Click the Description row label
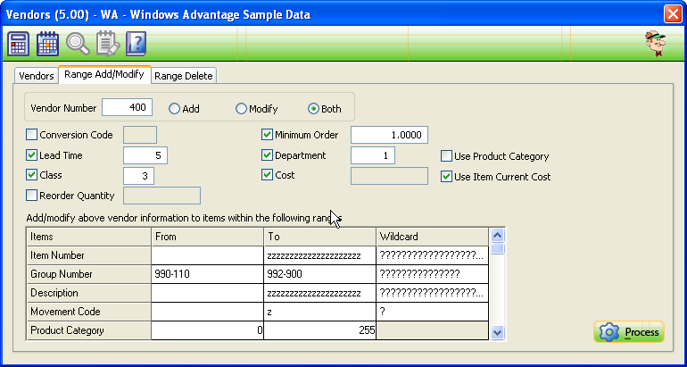 [x=89, y=293]
